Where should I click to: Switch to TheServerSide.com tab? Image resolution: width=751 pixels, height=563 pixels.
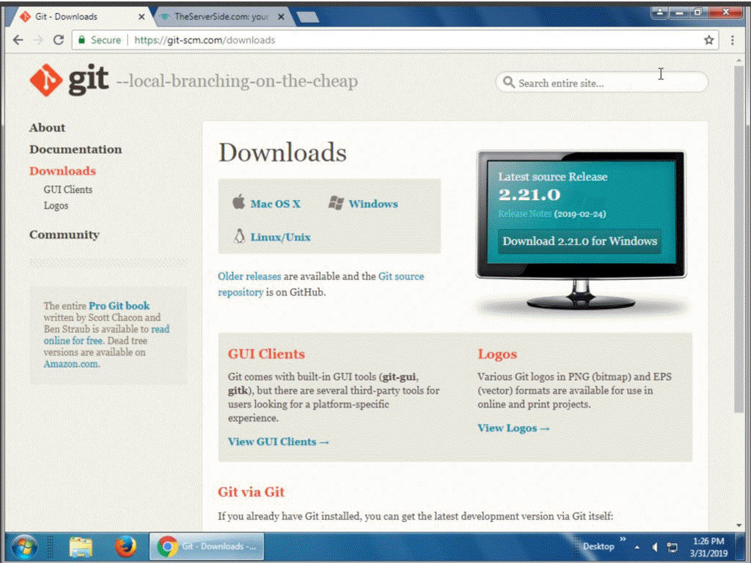[220, 16]
